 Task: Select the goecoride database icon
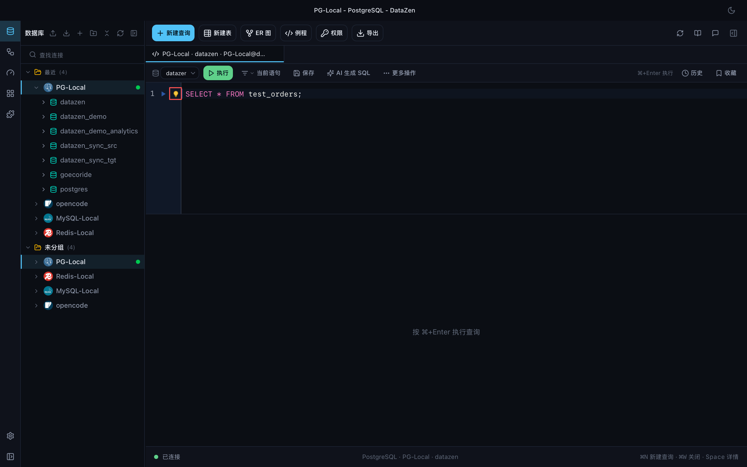(x=53, y=175)
